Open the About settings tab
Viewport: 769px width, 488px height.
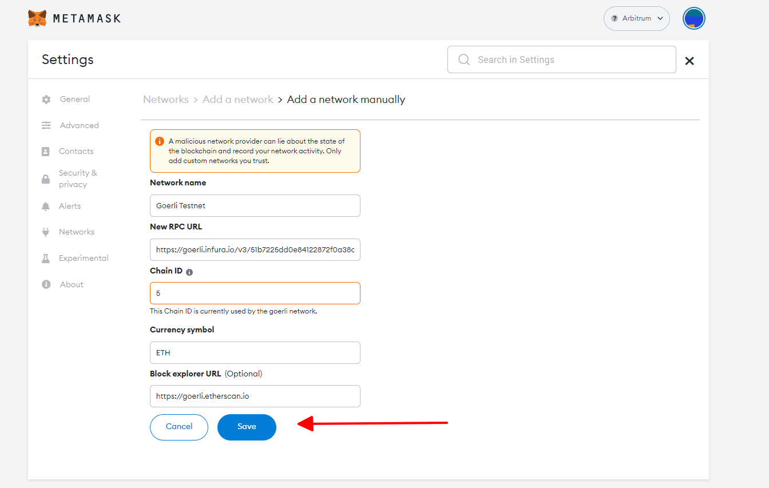[72, 284]
